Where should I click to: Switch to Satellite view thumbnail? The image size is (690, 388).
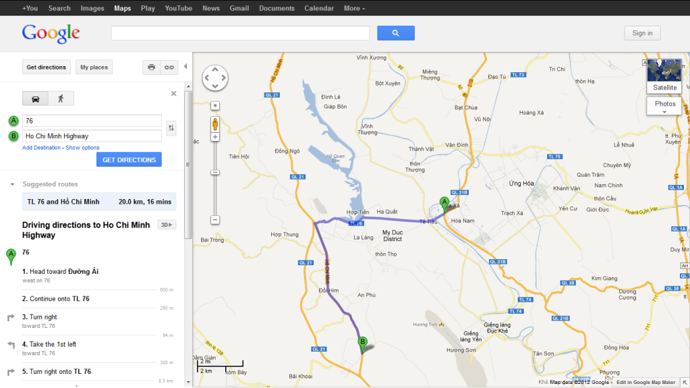[x=664, y=76]
